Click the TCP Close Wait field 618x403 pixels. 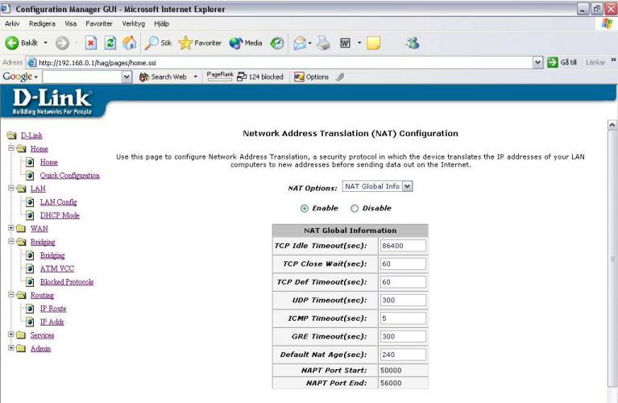(x=403, y=264)
